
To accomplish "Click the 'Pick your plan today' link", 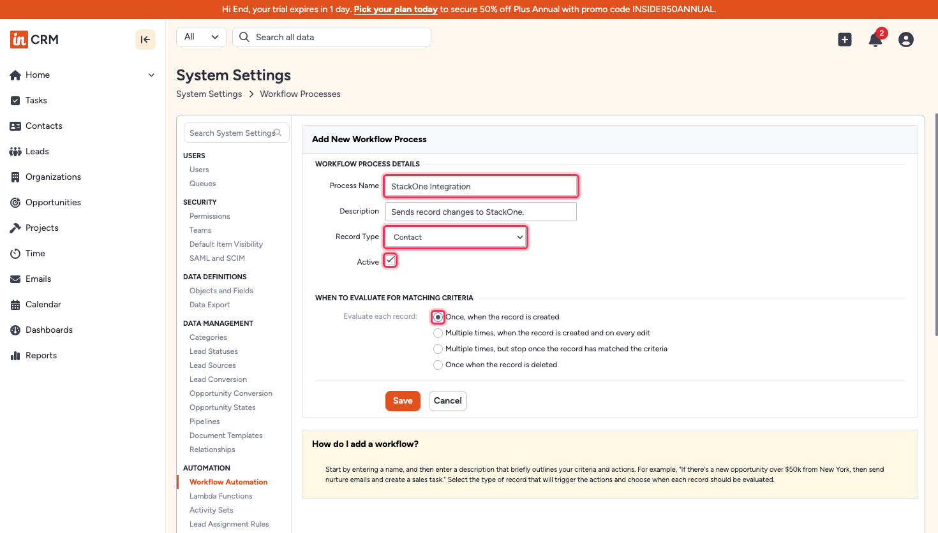I will click(x=396, y=10).
